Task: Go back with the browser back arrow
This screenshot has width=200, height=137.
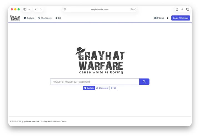Action: (x=36, y=9)
